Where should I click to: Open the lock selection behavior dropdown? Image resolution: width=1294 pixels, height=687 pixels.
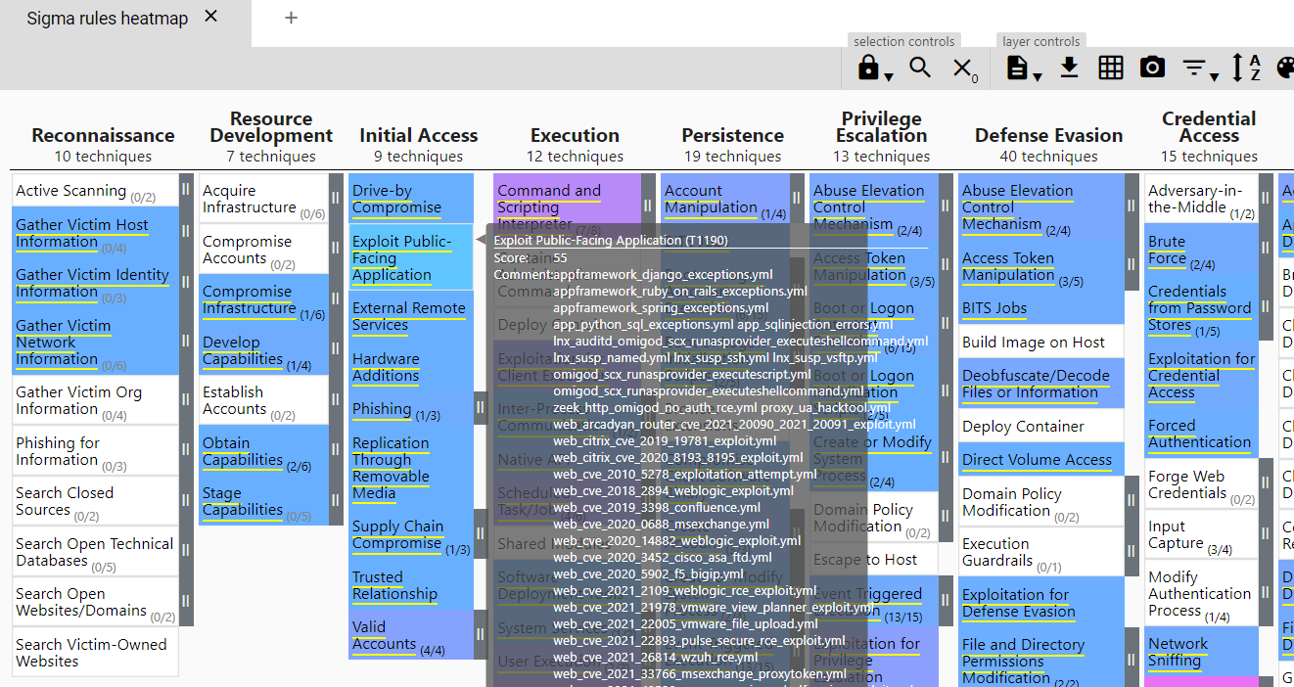click(x=874, y=68)
